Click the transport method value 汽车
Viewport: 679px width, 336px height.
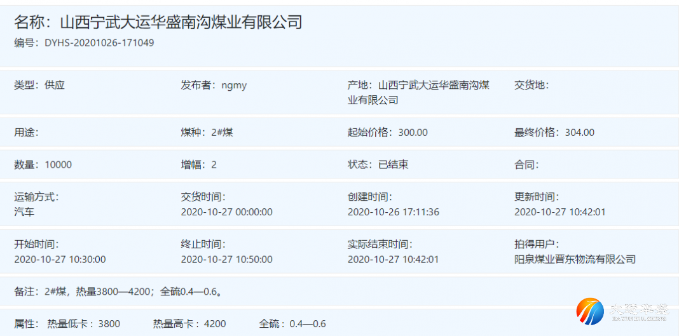(x=24, y=212)
